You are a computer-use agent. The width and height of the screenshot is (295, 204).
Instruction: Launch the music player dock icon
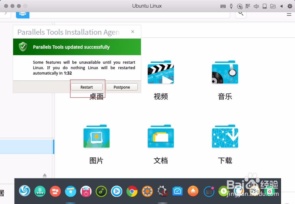[101, 191]
